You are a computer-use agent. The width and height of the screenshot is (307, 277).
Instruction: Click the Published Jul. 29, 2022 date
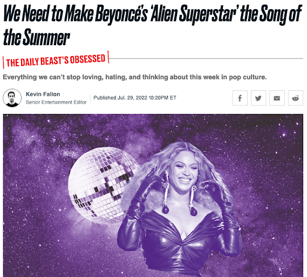(x=120, y=97)
